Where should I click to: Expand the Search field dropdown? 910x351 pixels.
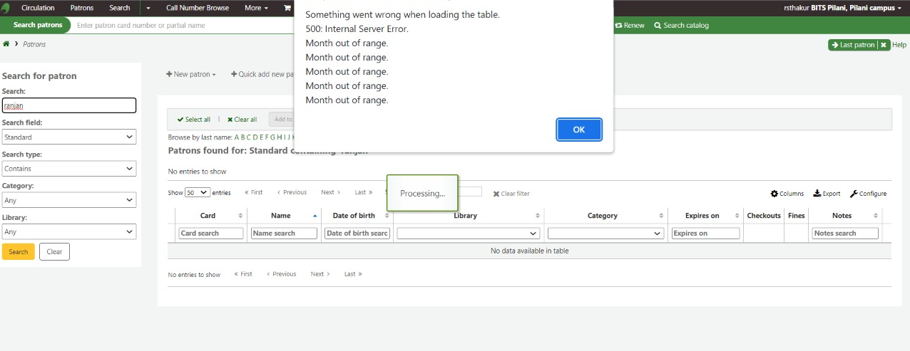click(68, 137)
